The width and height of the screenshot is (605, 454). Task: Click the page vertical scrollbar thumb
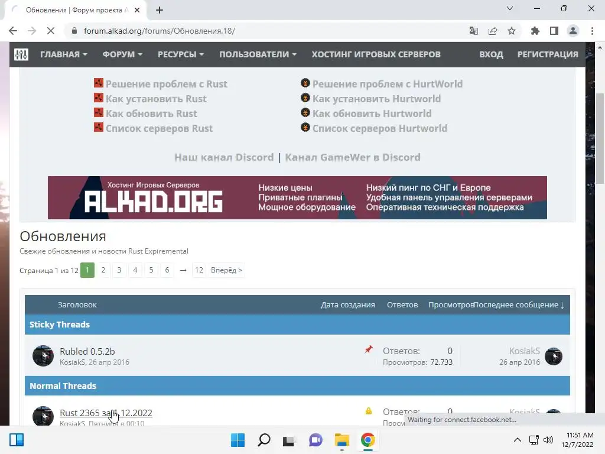click(600, 138)
